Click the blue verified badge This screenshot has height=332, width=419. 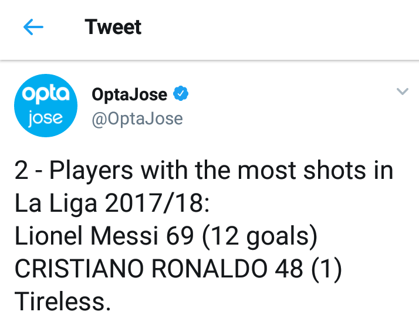[181, 94]
